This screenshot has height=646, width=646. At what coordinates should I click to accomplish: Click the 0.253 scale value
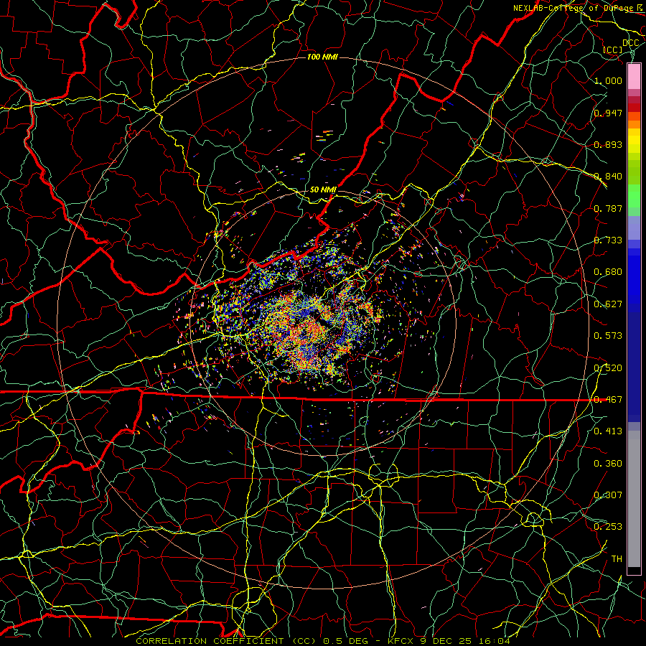coord(608,527)
